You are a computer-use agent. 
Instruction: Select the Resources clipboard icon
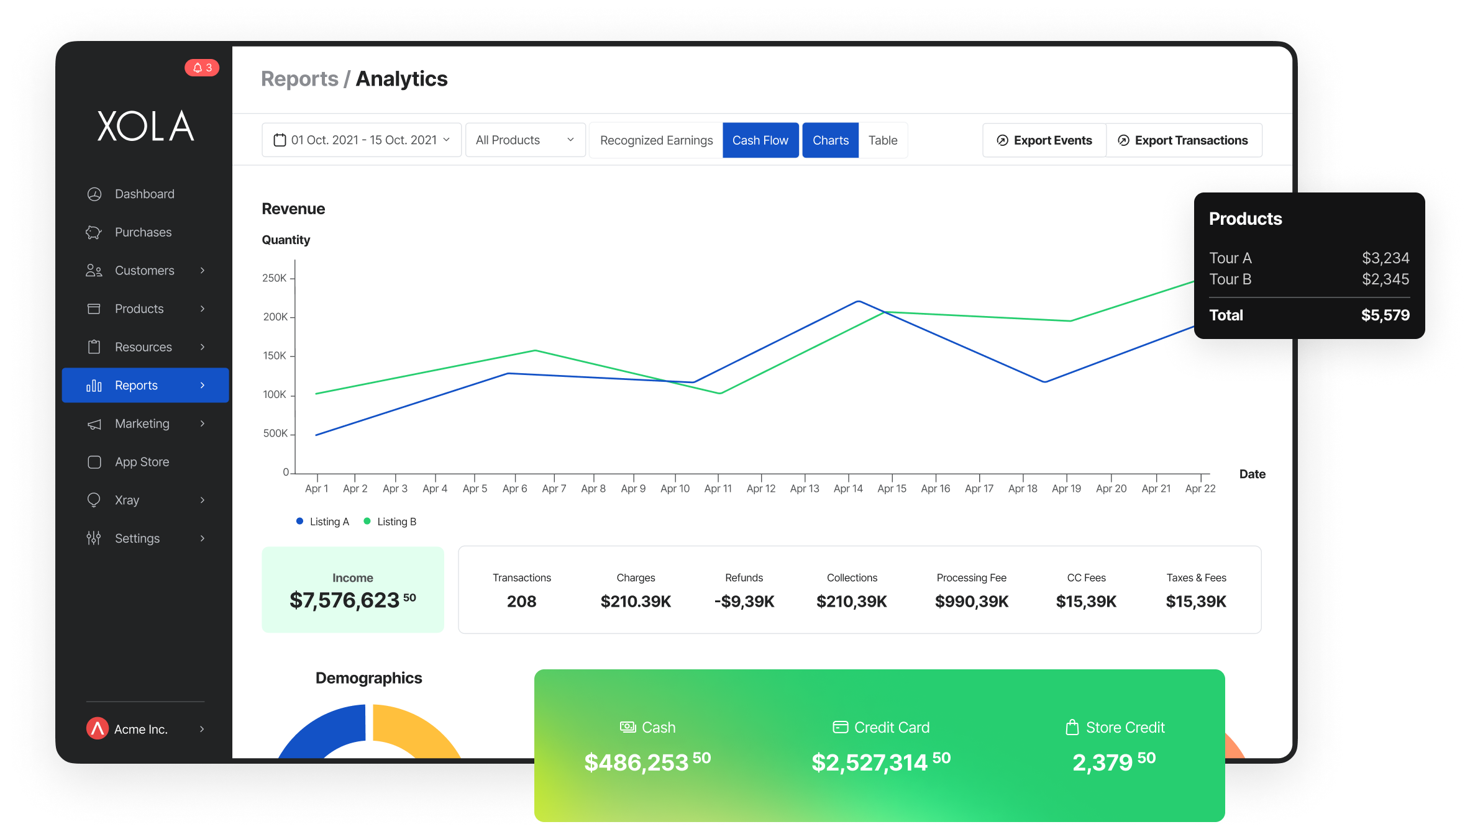click(x=94, y=347)
